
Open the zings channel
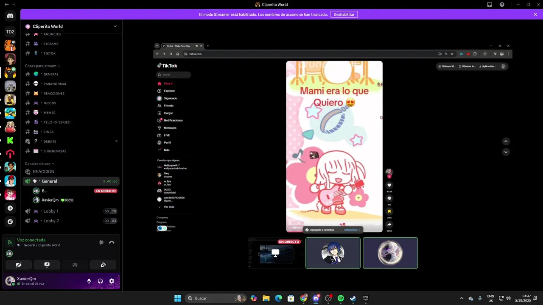click(71, 132)
